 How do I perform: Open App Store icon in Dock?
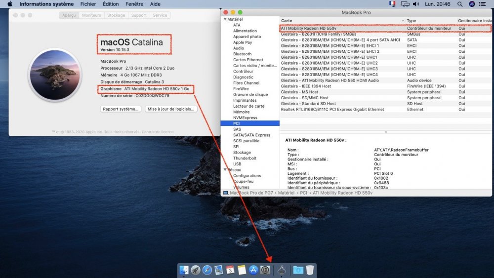pyautogui.click(x=253, y=270)
